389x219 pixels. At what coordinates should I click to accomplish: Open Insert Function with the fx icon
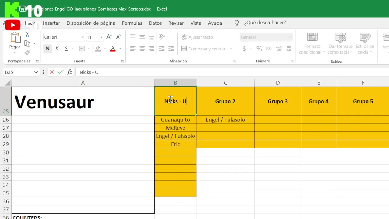(x=70, y=72)
